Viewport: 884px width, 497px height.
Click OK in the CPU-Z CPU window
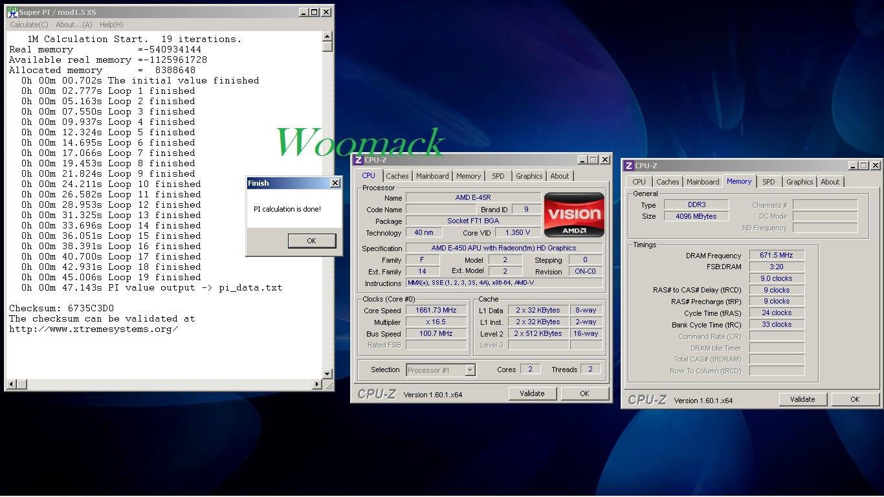click(584, 393)
